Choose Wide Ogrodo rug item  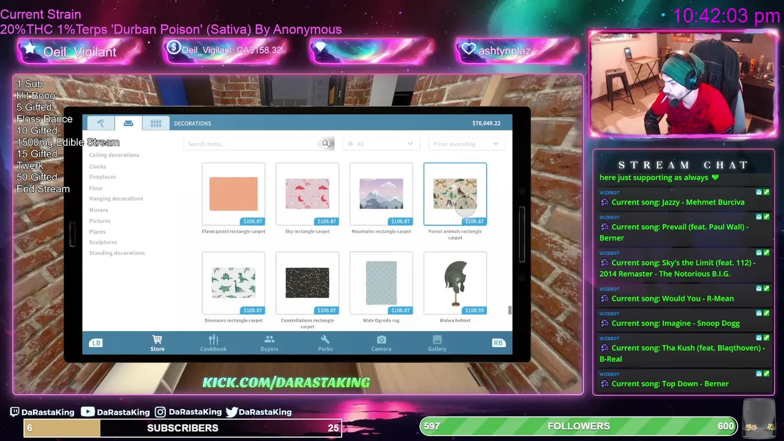[381, 283]
